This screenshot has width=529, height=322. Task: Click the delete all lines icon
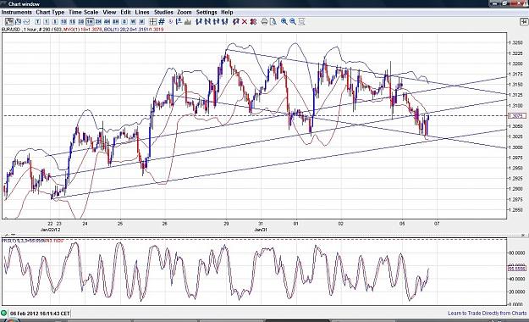pyautogui.click(x=253, y=22)
